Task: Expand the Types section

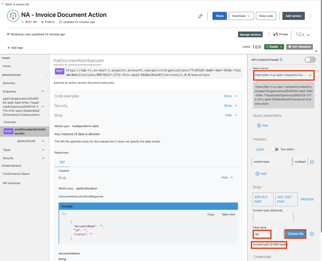Action: point(43,150)
